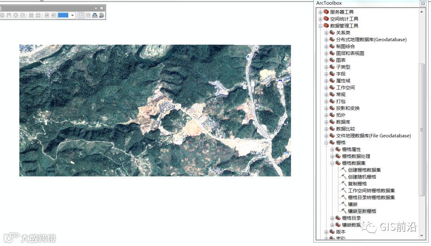
Task: Click the 子类型 toolset icon
Action: (x=332, y=67)
